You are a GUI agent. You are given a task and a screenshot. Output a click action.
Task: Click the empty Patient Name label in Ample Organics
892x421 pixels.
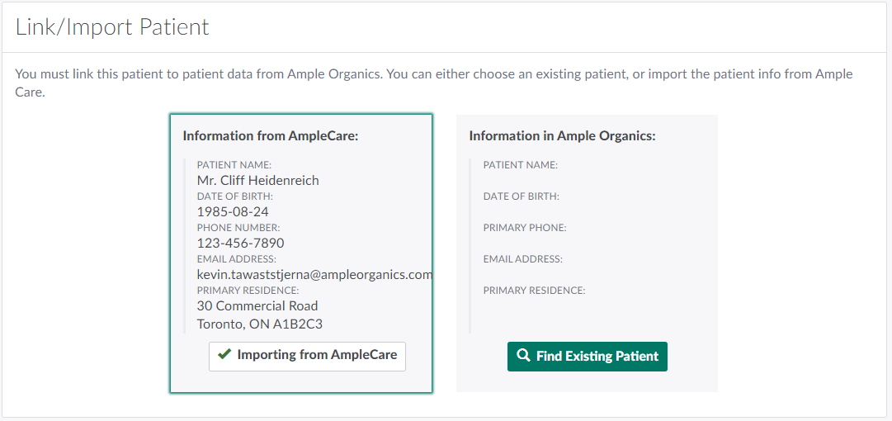click(521, 165)
